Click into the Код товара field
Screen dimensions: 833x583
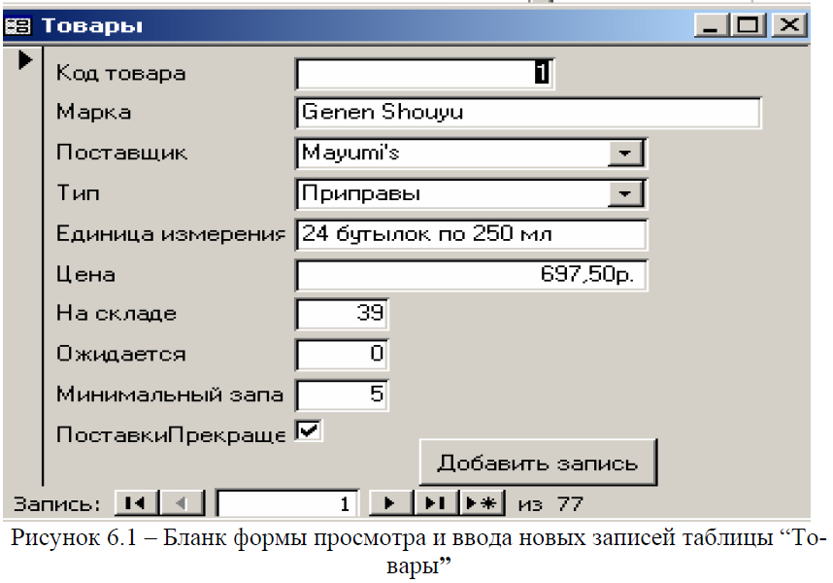424,73
